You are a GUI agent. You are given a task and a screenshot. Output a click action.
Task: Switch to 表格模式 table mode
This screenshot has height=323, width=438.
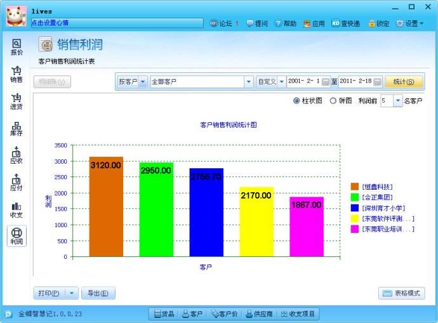[402, 293]
